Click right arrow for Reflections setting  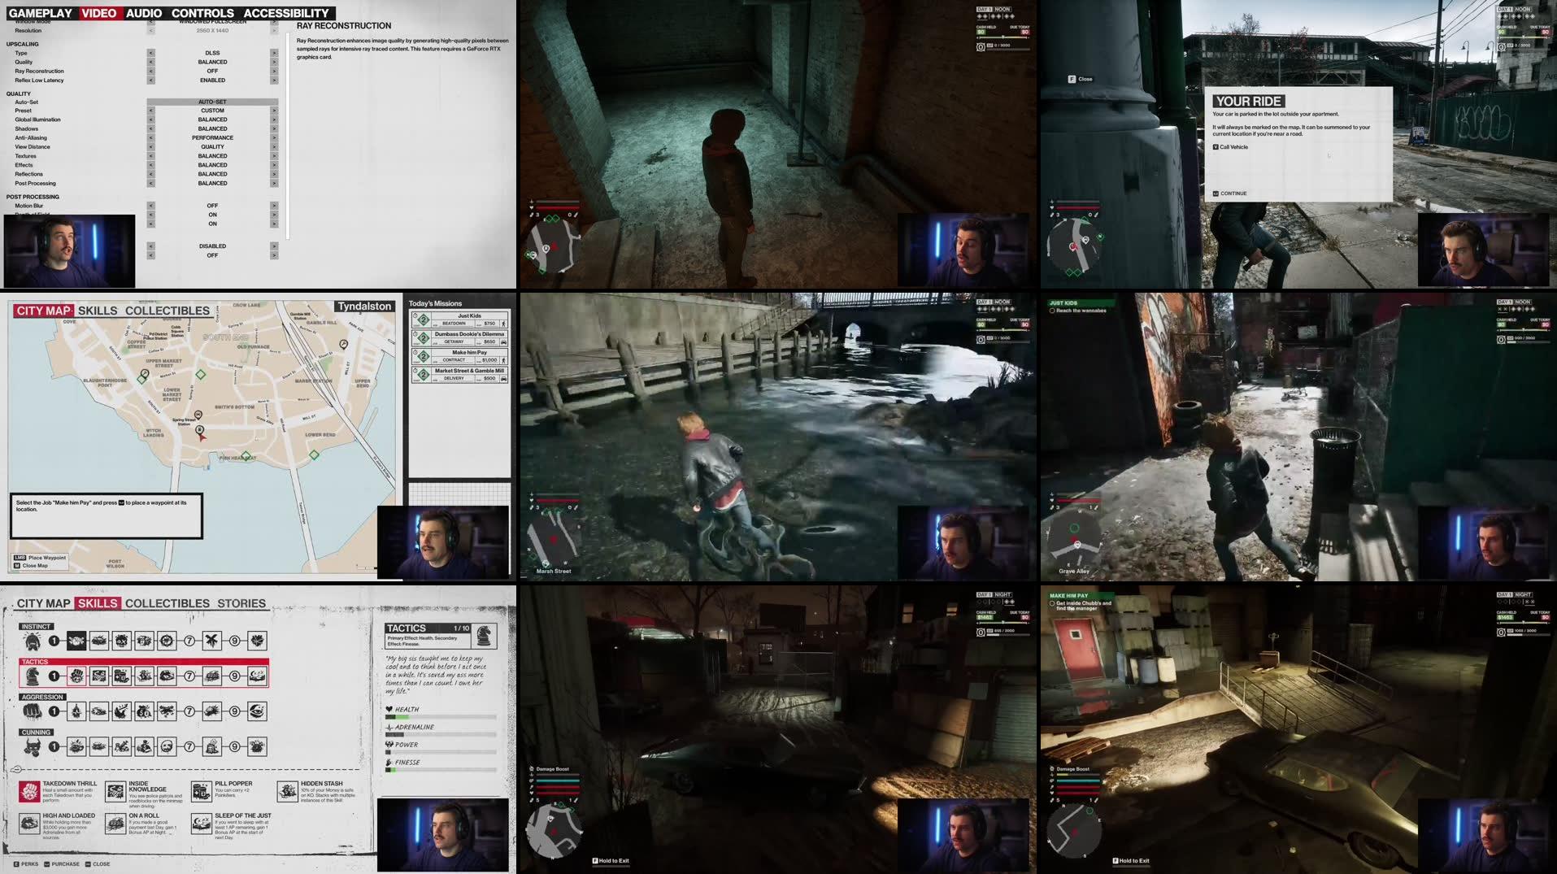pyautogui.click(x=274, y=174)
